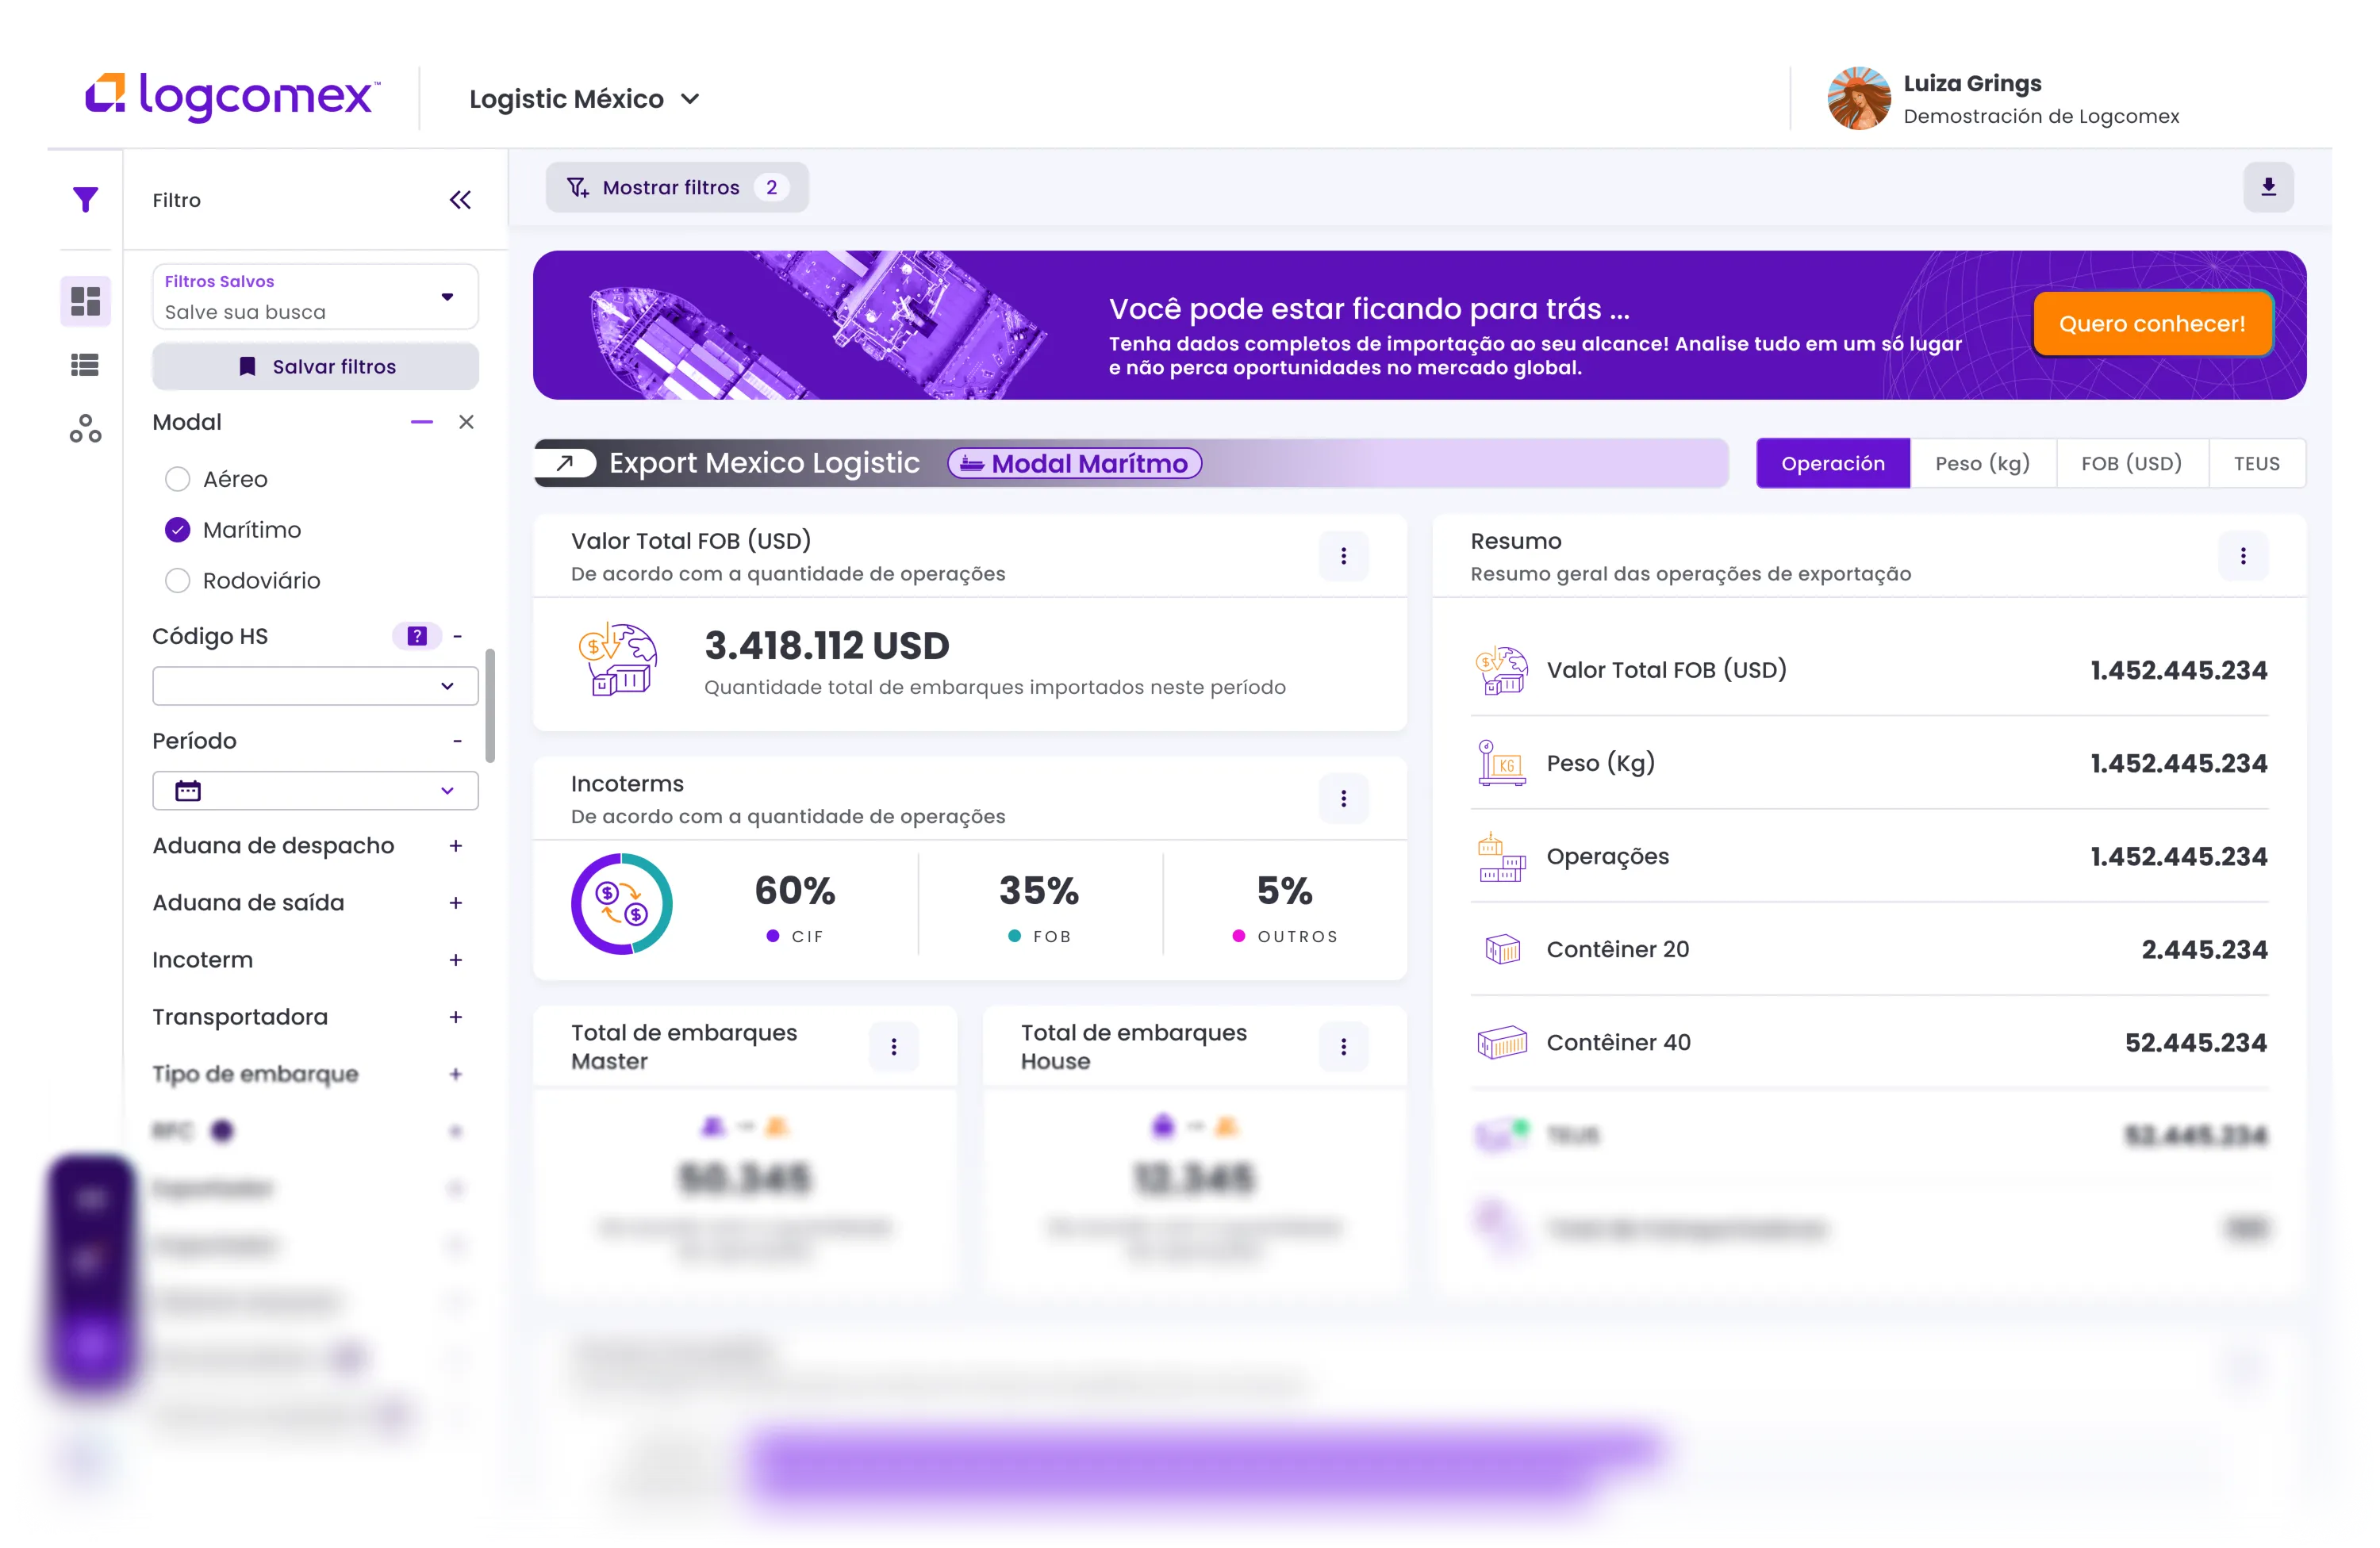Select the Aéreo modal option
The width and height of the screenshot is (2380, 1548).
coord(178,480)
